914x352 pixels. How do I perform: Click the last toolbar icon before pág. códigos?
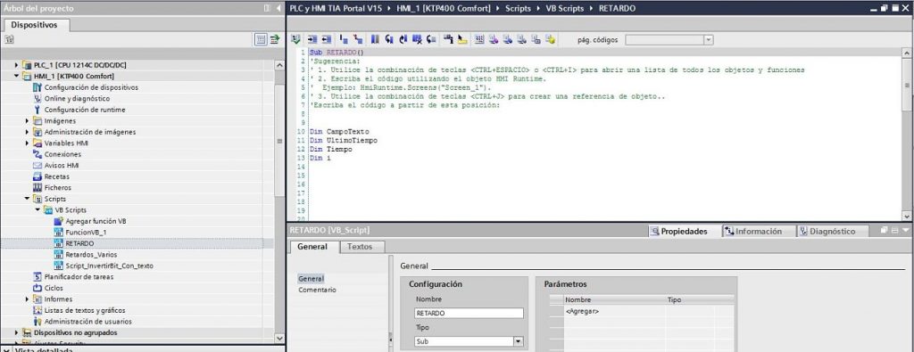coord(550,39)
